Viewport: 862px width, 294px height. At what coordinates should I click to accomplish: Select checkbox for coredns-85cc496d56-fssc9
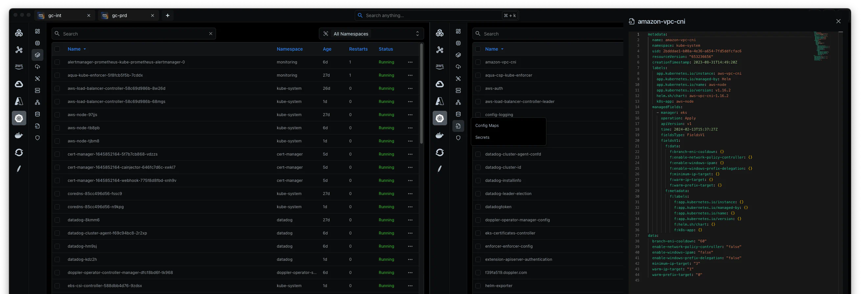click(x=57, y=194)
